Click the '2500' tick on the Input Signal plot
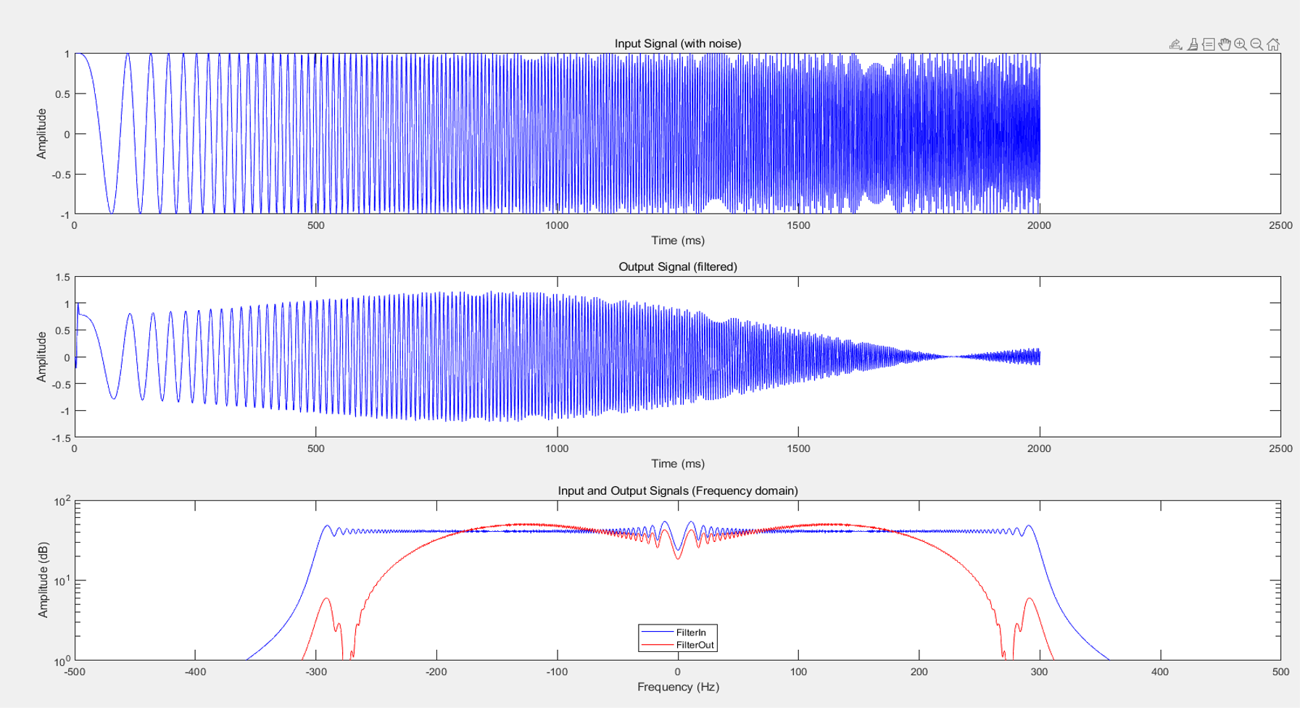The height and width of the screenshot is (710, 1305). coord(1280,225)
